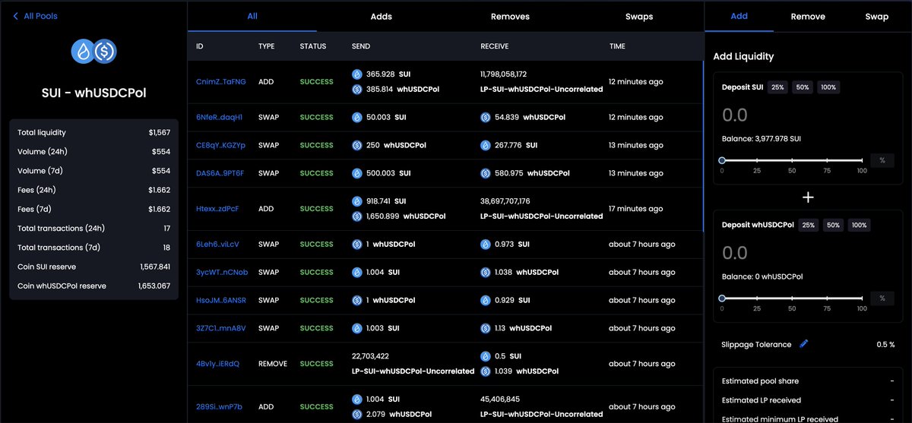912x423 pixels.
Task: Go back via All Pools chevron arrow
Action: point(15,16)
